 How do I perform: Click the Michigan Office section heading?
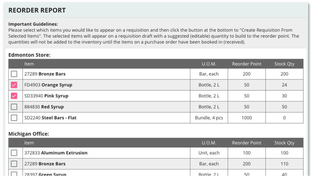(x=29, y=134)
